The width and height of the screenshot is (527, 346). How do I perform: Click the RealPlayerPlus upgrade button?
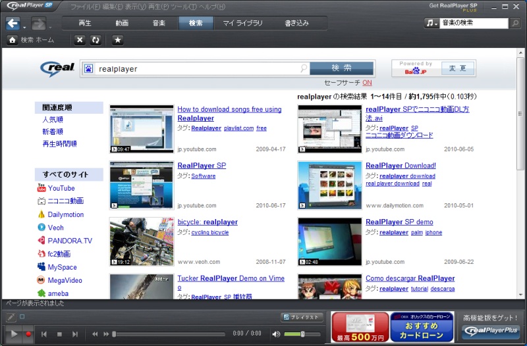[x=491, y=331]
